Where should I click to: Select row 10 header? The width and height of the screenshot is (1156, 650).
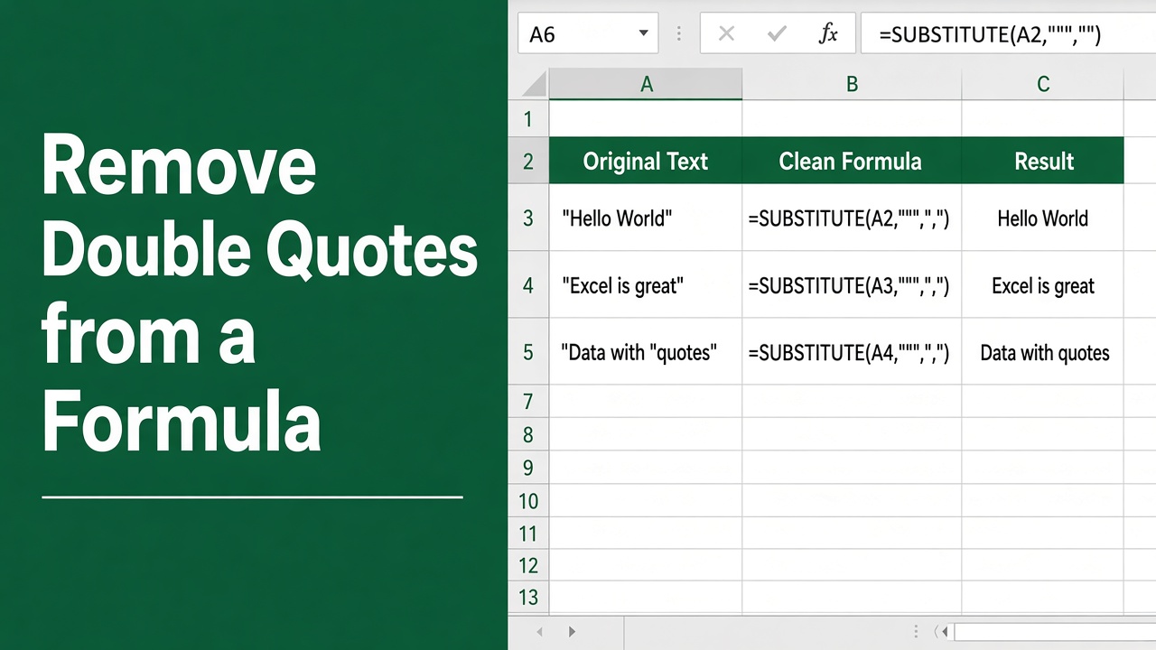528,500
